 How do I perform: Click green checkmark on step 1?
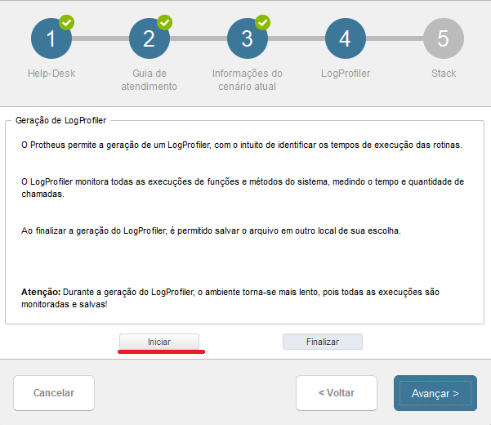click(67, 23)
